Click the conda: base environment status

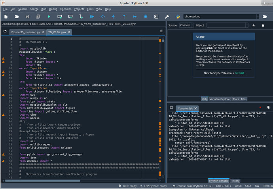tap(193, 186)
